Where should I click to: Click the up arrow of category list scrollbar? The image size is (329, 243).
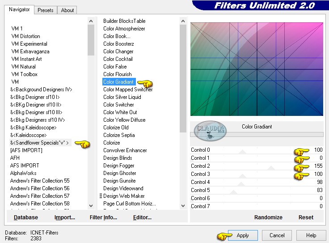click(x=91, y=21)
